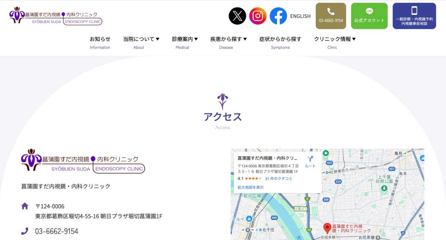The width and height of the screenshot is (446, 240).
Task: Click 拡大地図を表示 link on map
Action: coord(250,187)
